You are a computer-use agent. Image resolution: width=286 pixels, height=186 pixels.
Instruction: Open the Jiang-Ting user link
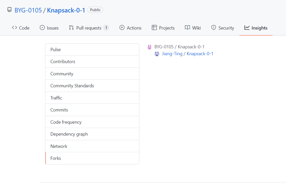[172, 54]
